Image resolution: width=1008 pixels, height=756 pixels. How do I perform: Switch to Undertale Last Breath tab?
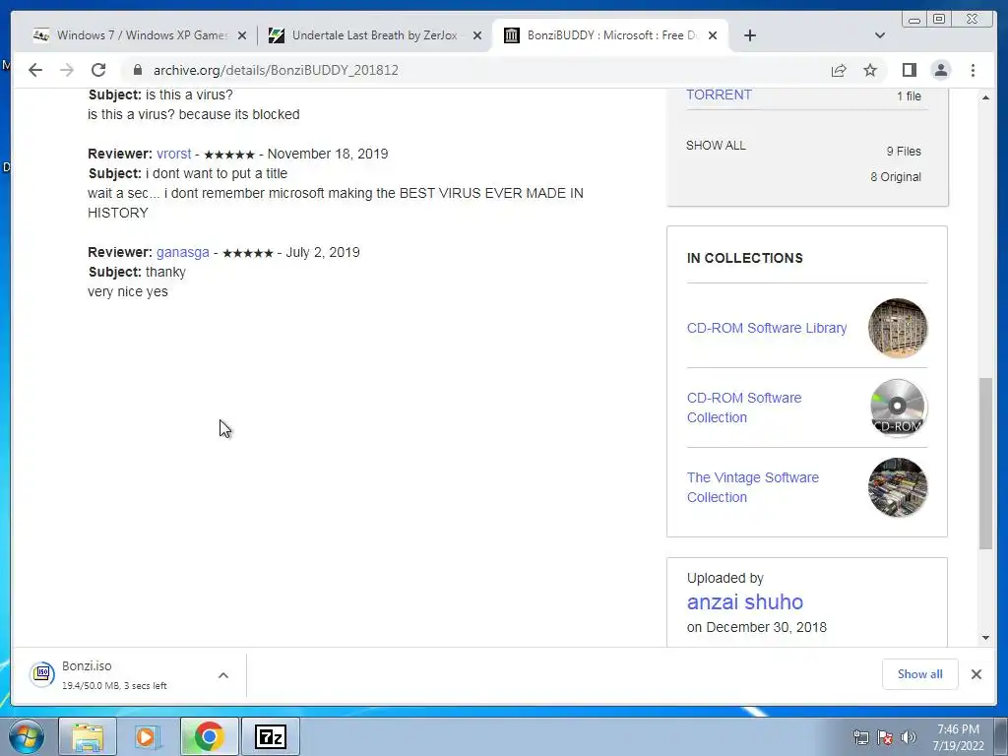(x=375, y=35)
